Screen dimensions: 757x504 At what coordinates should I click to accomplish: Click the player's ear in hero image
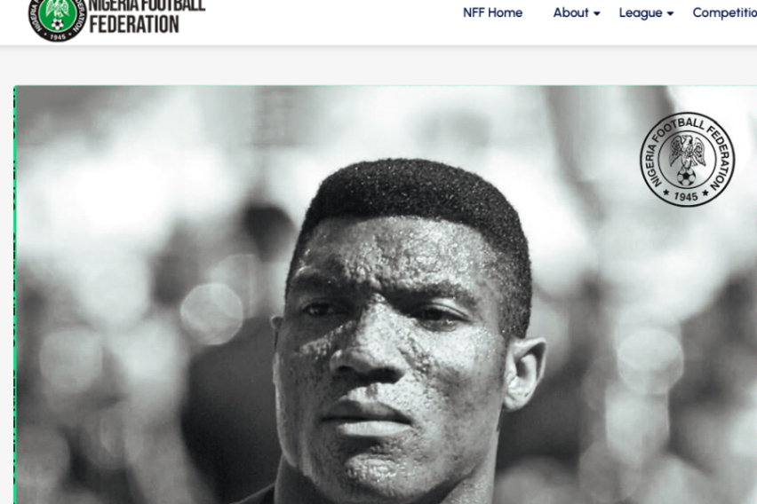(x=525, y=374)
